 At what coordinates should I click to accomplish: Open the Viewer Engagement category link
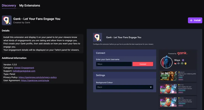[x=24, y=68]
